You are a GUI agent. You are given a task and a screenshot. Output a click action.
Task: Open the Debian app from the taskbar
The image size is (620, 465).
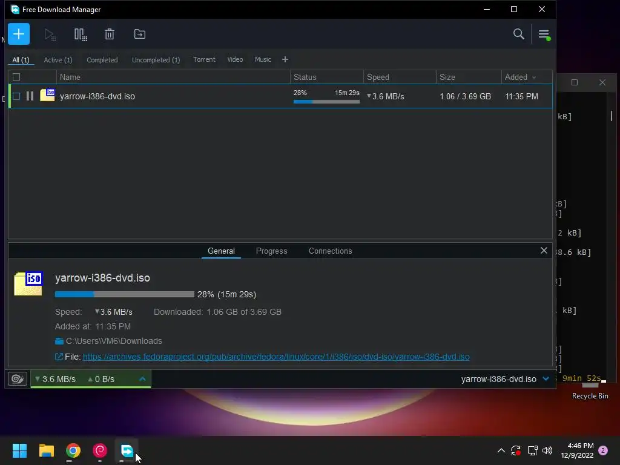[x=100, y=450]
